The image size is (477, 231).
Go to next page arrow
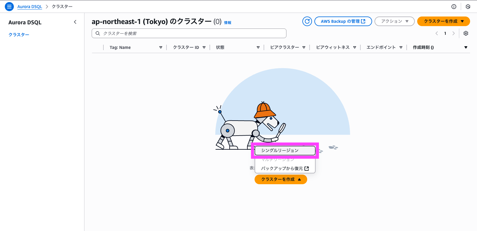[x=454, y=33]
